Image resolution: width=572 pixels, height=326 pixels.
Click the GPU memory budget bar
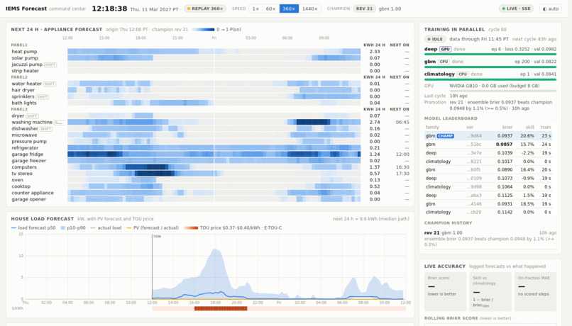[x=503, y=91]
